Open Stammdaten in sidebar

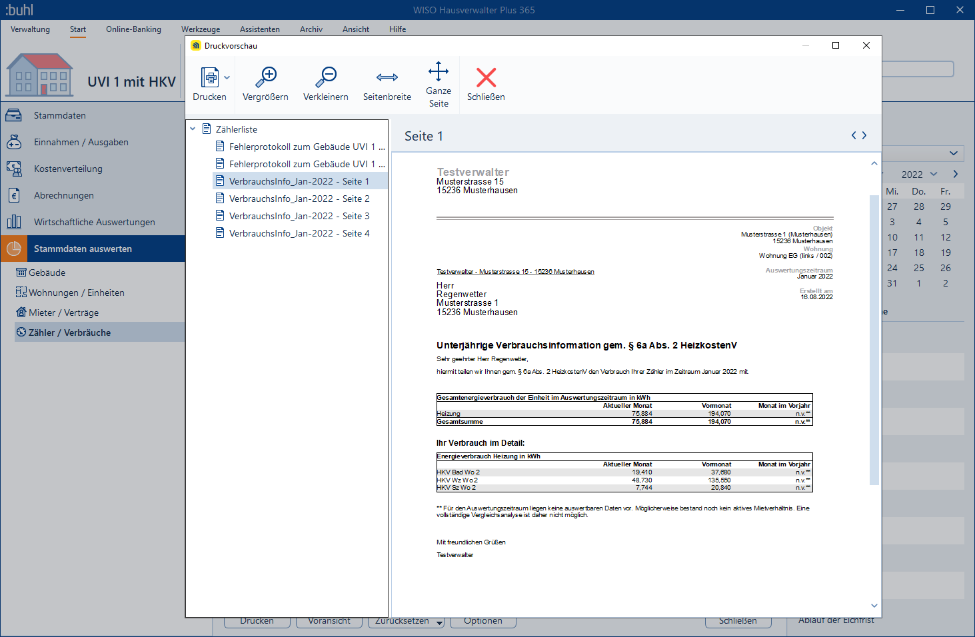coord(93,115)
